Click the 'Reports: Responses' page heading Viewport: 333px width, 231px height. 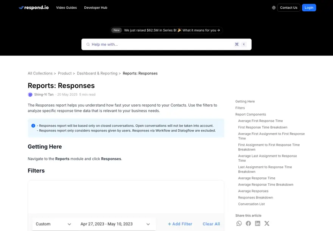(x=61, y=85)
